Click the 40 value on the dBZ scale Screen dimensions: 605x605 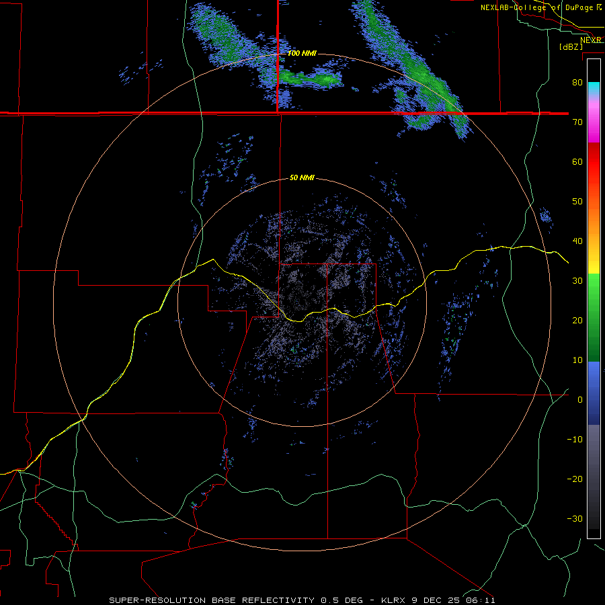577,241
